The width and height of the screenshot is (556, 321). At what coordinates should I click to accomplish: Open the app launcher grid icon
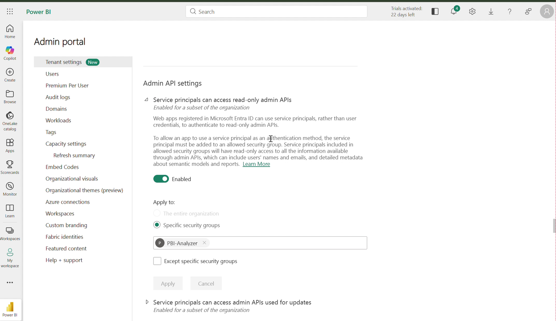pyautogui.click(x=10, y=11)
